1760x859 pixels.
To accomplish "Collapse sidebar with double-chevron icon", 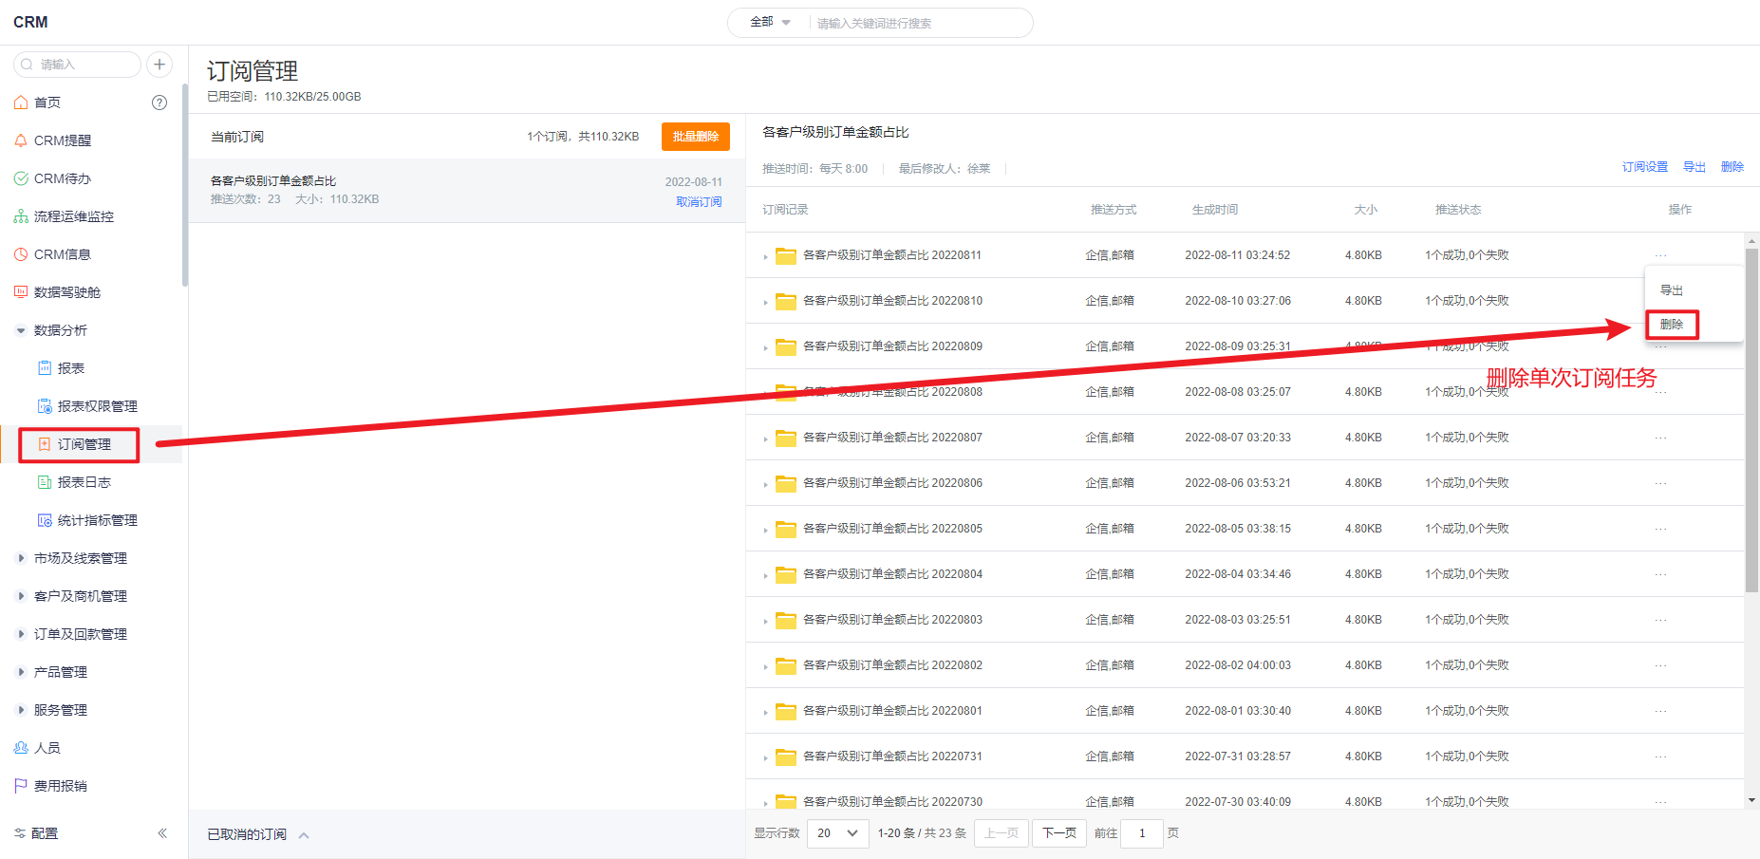I will [x=162, y=833].
